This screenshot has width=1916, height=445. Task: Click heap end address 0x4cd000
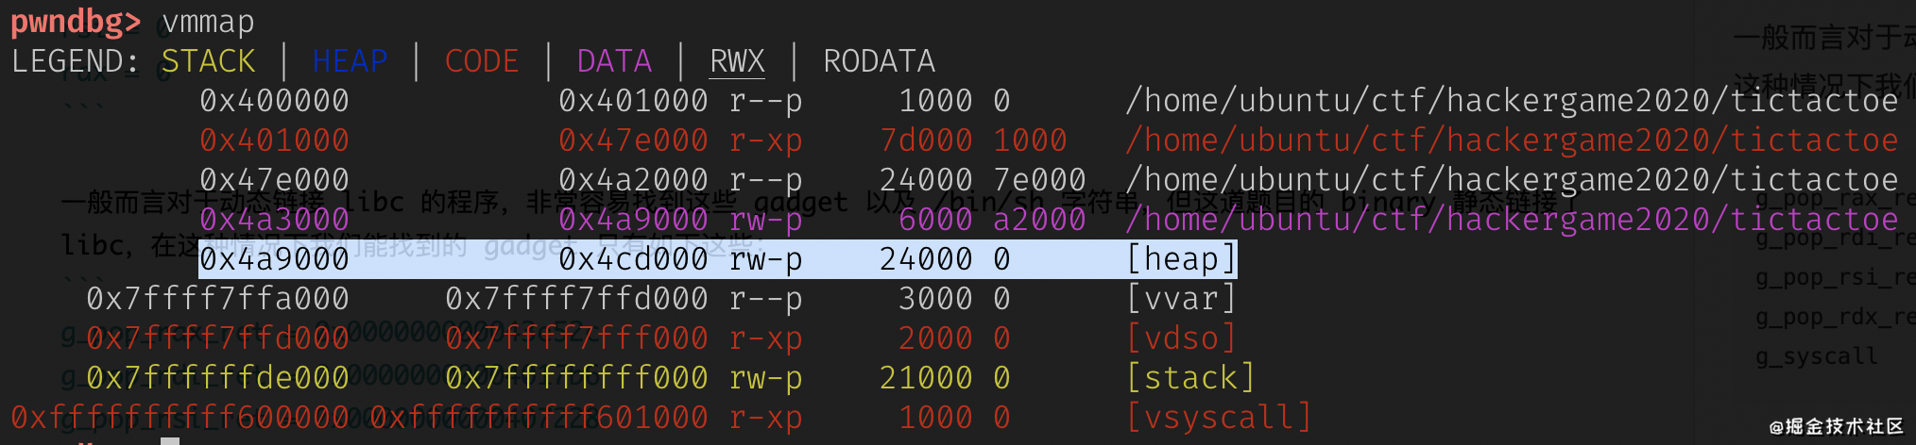[x=633, y=259]
